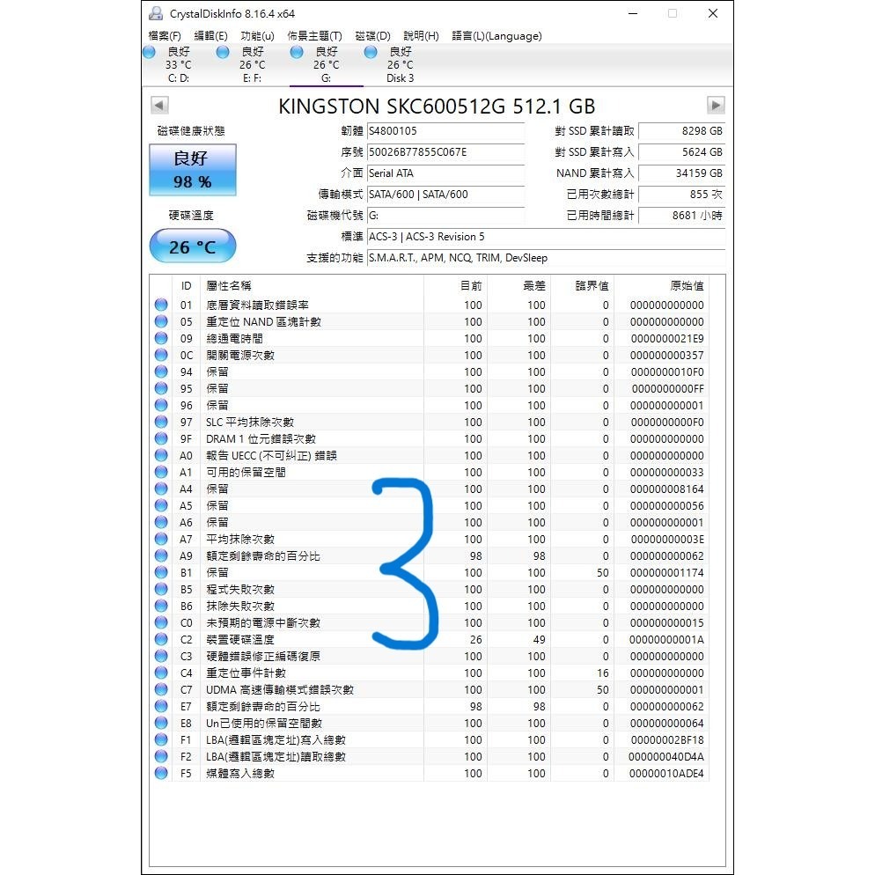Click the 34159 GB NAND writes value
Screen dimensions: 875x875
(681, 173)
